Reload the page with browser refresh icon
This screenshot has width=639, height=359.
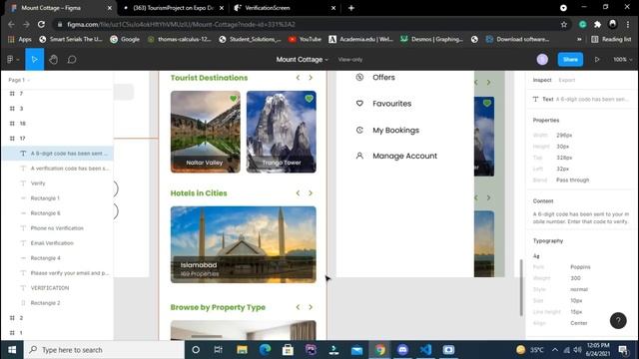41,24
